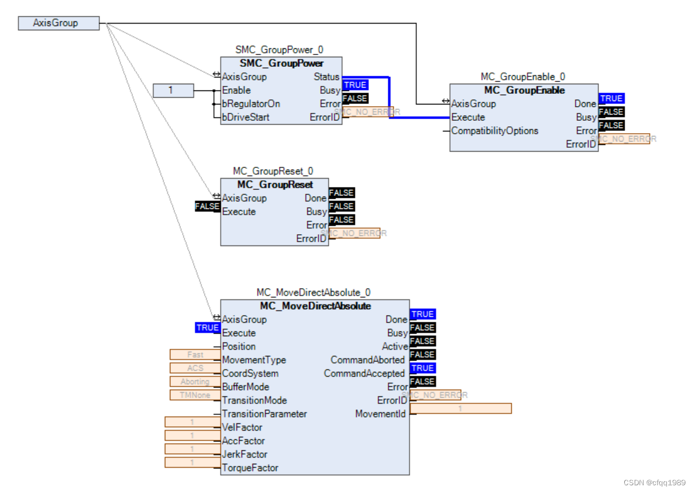
Task: Click the in-out arrow icon on SMC_GroupPower AxisGroup pin
Action: tap(216, 74)
